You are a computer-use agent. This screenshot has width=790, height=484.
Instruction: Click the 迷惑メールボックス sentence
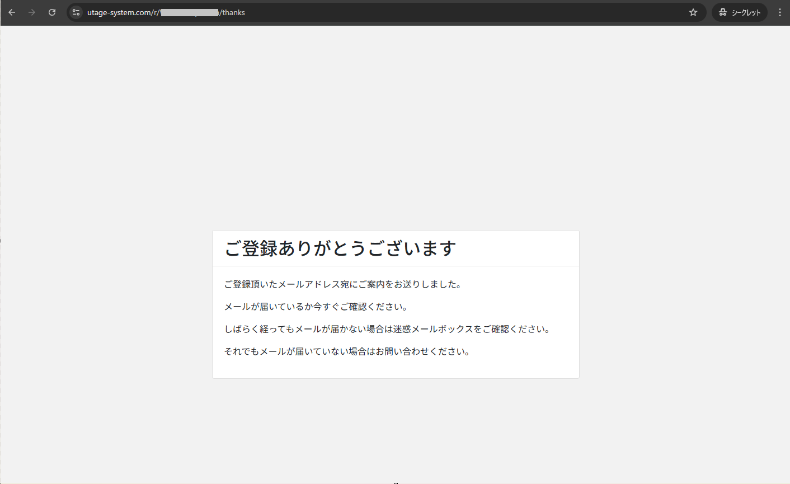point(387,329)
